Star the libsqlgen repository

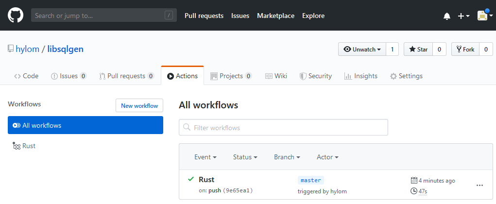pyautogui.click(x=418, y=49)
